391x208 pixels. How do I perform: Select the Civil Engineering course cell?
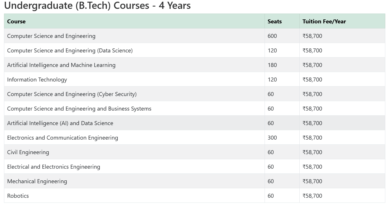[x=28, y=152]
